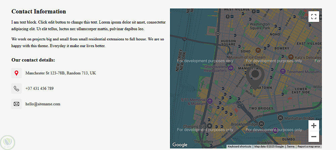Click the TWO BRIDGES map label
Screen dimensions: 336x150
pos(261,109)
